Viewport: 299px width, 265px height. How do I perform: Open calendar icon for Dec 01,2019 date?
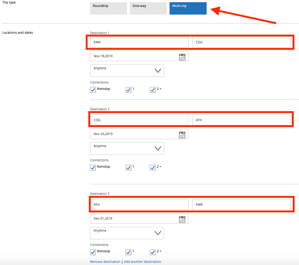pyautogui.click(x=182, y=219)
